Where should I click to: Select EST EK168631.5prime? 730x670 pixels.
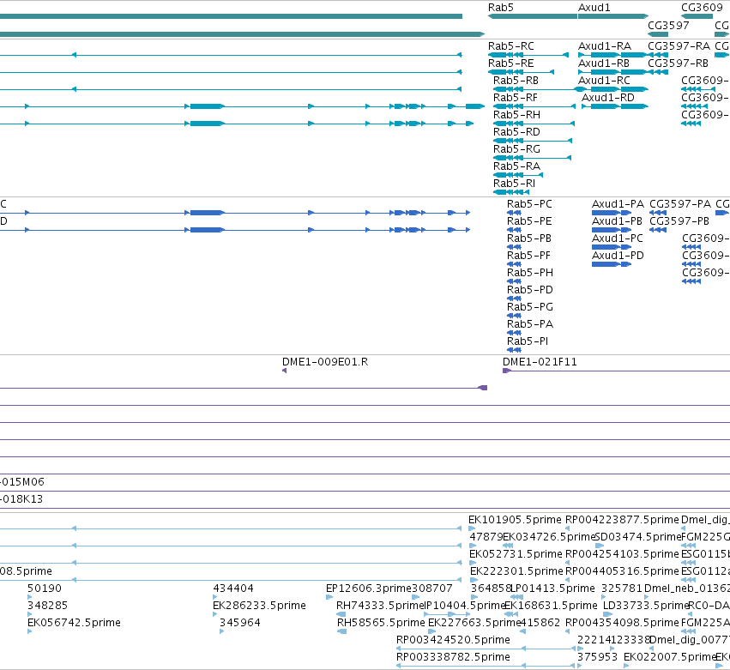pos(551,606)
